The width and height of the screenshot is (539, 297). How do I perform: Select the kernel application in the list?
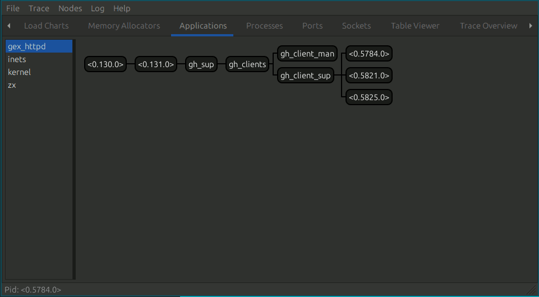(19, 72)
